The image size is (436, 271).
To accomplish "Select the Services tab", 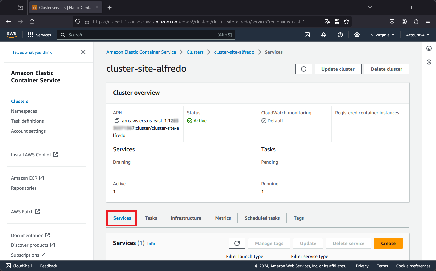I will point(122,218).
